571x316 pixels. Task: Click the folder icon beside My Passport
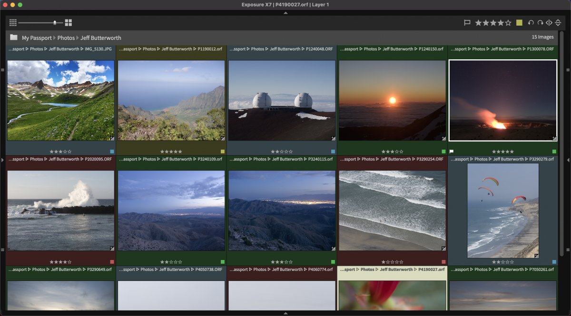tap(14, 37)
